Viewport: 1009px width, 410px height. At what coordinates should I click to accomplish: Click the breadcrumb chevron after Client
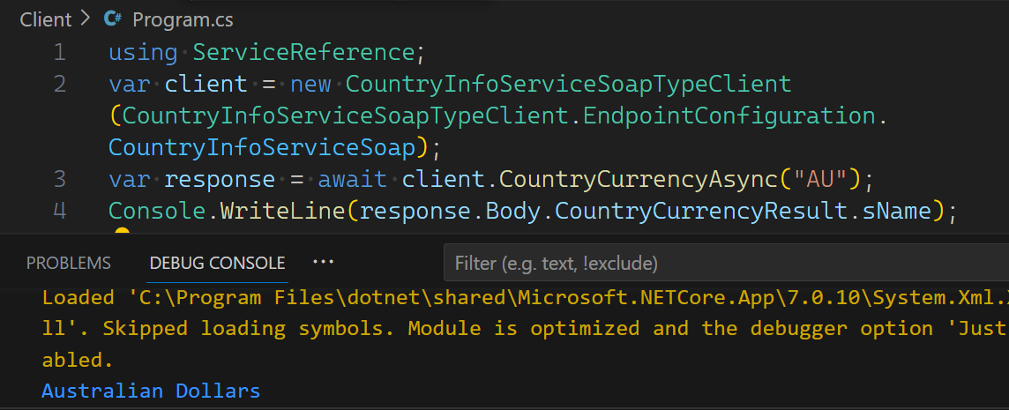[x=86, y=19]
